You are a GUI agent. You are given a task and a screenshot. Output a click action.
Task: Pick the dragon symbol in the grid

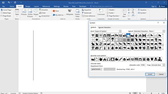tap(101, 44)
